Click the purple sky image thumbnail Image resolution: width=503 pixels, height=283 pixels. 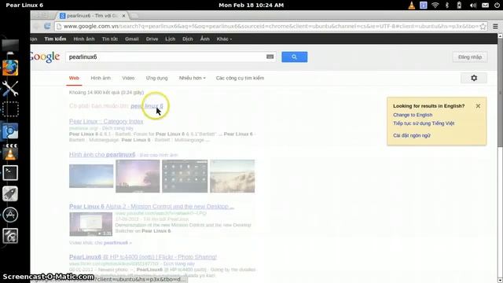(138, 176)
